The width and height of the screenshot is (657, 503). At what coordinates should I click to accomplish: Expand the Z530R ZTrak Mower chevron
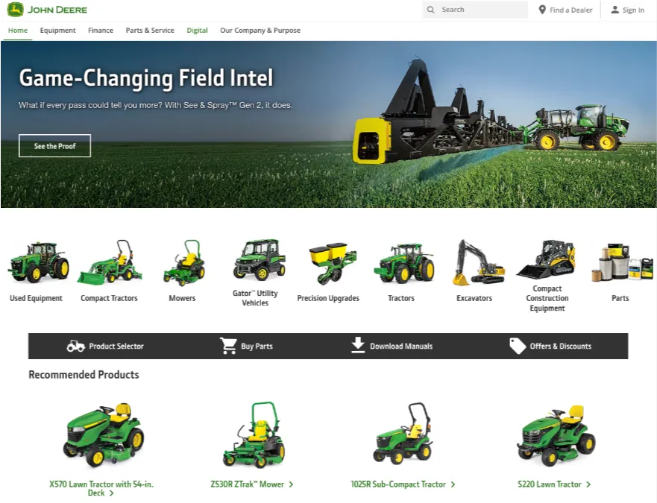tap(292, 484)
